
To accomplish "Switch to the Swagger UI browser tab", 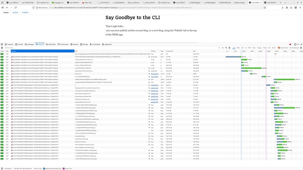I will click(58, 3).
